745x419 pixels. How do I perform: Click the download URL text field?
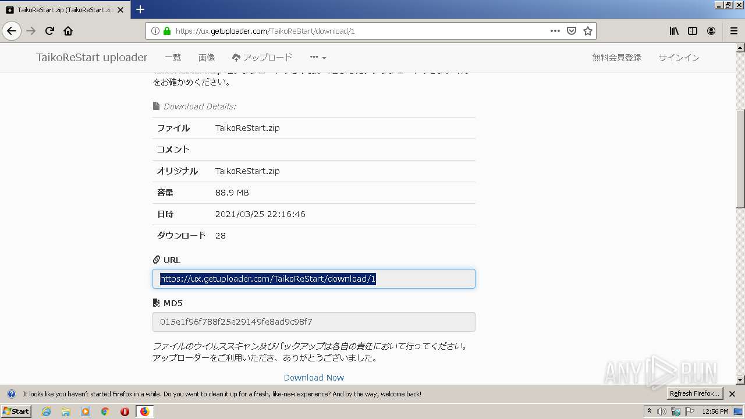314,279
